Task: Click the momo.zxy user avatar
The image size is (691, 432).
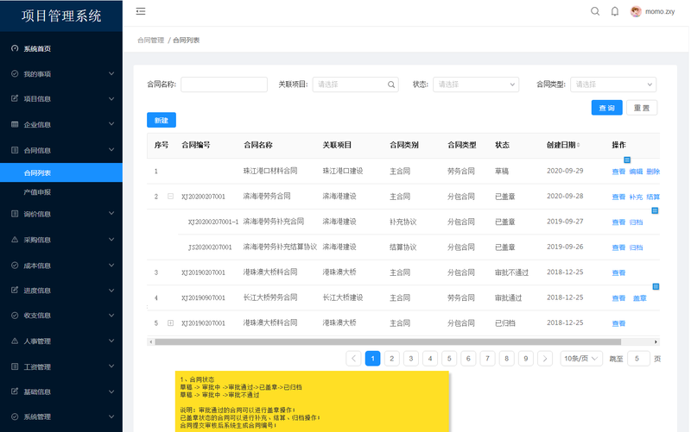Action: point(636,11)
